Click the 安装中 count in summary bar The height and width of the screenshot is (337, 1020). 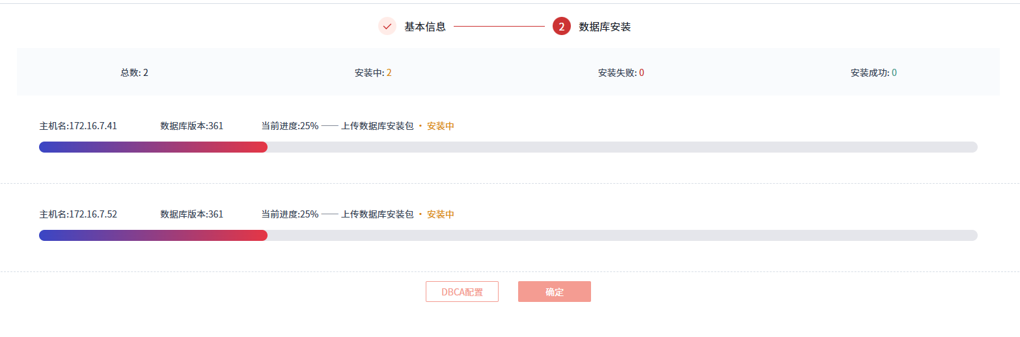point(373,73)
